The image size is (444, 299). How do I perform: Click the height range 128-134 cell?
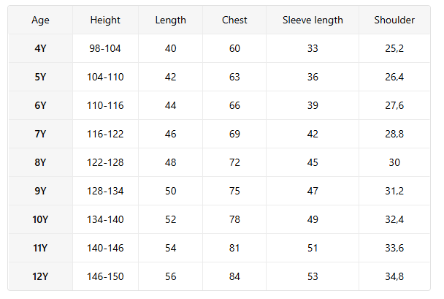105,191
